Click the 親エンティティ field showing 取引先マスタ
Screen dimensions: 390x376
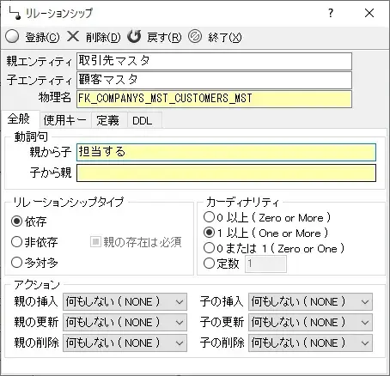[214, 61]
